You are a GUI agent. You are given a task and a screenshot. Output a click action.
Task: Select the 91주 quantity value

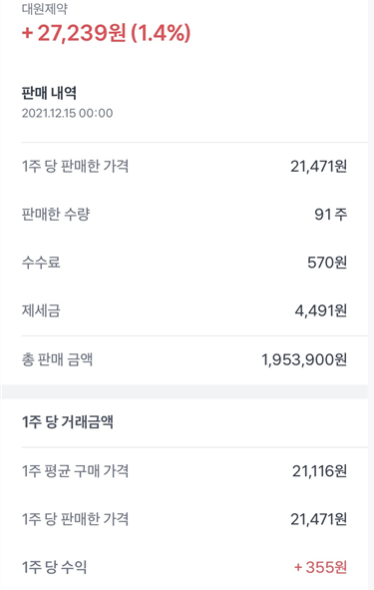tap(331, 214)
